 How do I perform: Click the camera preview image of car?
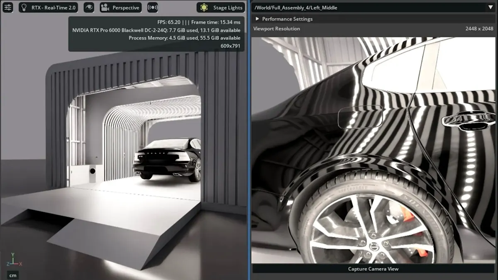(x=373, y=150)
